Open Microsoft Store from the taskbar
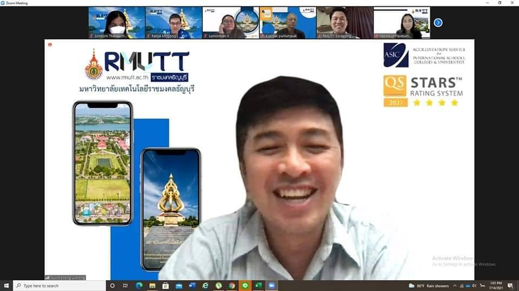Viewport: 519px width, 291px height. 165,286
